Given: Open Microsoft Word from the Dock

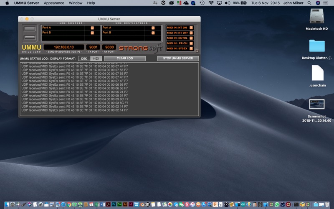Looking at the screenshot, I should click(x=102, y=204).
